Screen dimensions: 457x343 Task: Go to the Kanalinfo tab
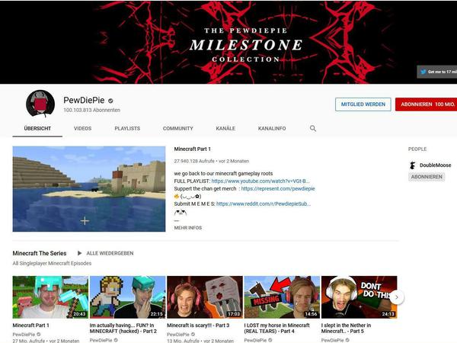(x=272, y=128)
